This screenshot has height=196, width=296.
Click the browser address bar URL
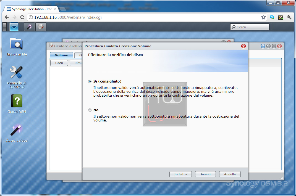click(x=68, y=17)
